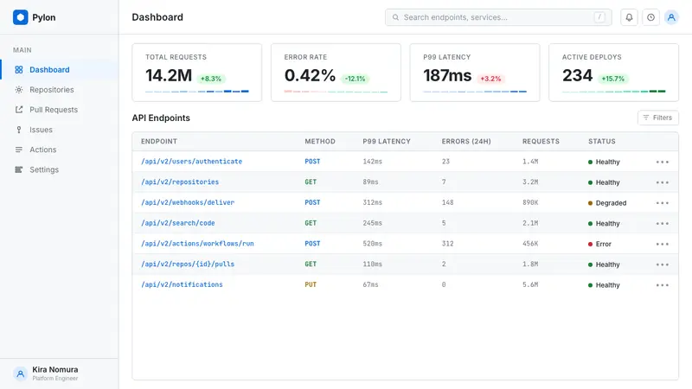The width and height of the screenshot is (692, 389).
Task: Open Issues in the sidebar
Action: tap(60, 130)
